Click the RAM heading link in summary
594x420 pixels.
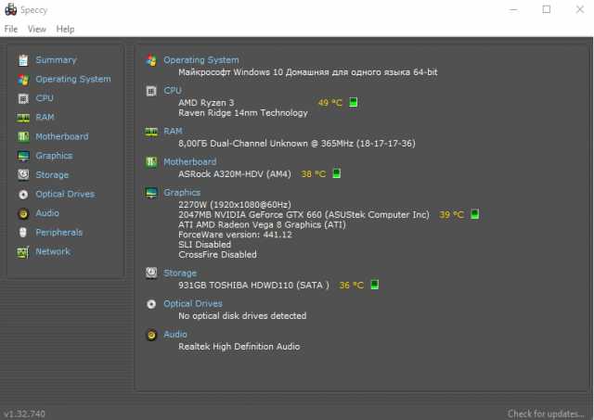(173, 131)
